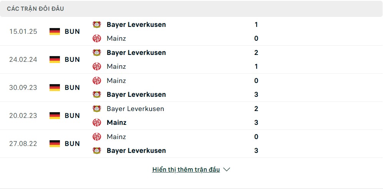Click Bayer Leverkusen crest in 20.02.23 match

[x=97, y=109]
